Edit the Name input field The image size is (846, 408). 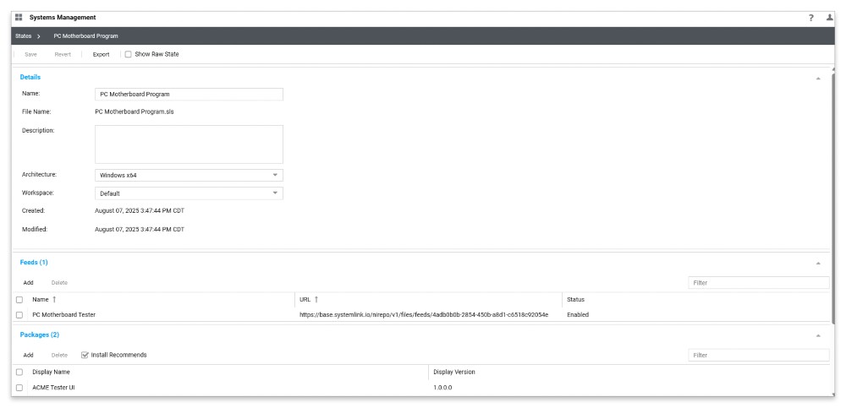click(189, 95)
